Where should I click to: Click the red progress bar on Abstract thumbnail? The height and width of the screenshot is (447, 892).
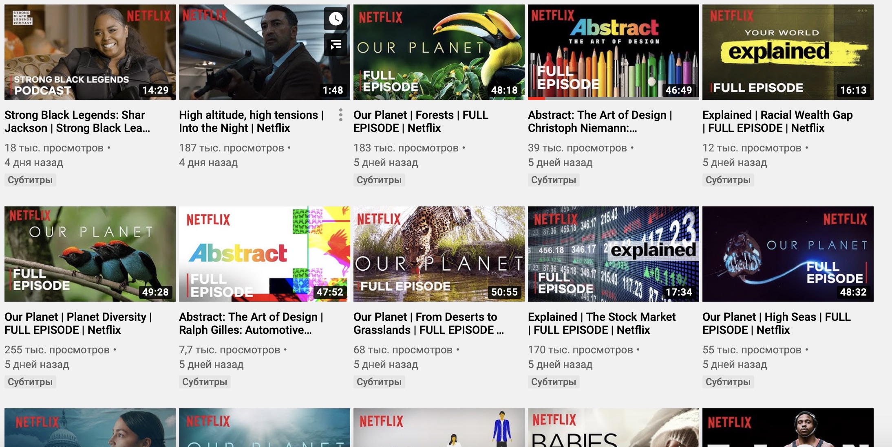[x=537, y=98]
